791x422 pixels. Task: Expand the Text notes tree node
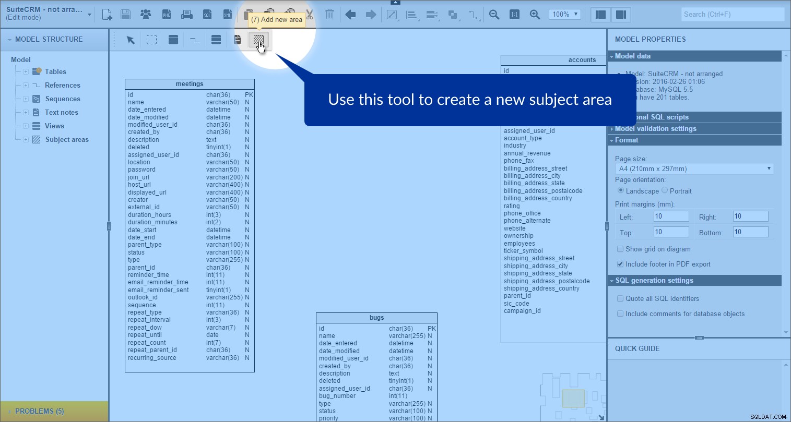coord(26,112)
